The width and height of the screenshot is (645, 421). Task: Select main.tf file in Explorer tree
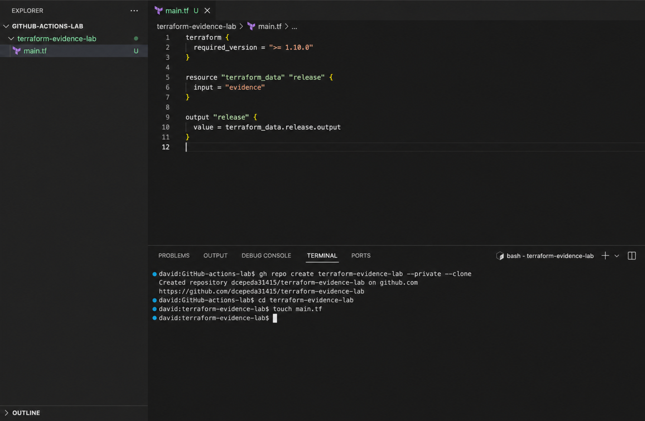pos(74,51)
